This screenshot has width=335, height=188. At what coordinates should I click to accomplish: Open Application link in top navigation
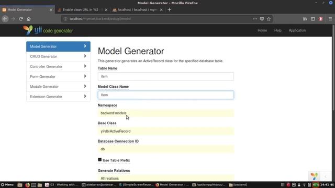coord(297,30)
